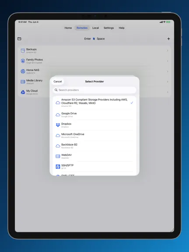Click the Google Drive cloud icon in provider list
189x252 pixels.
58,115
